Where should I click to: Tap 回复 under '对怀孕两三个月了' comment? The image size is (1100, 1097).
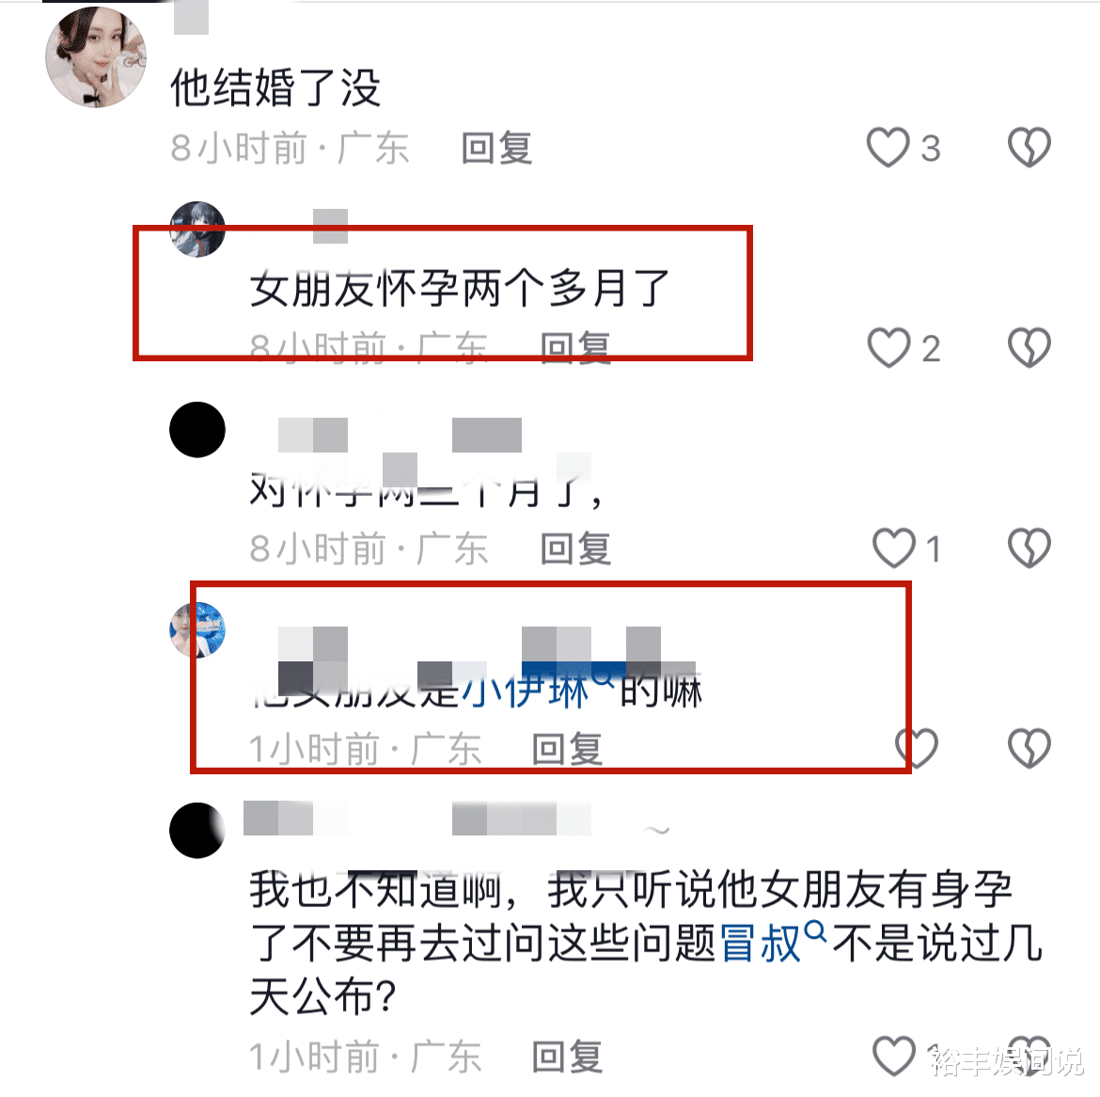pyautogui.click(x=575, y=548)
